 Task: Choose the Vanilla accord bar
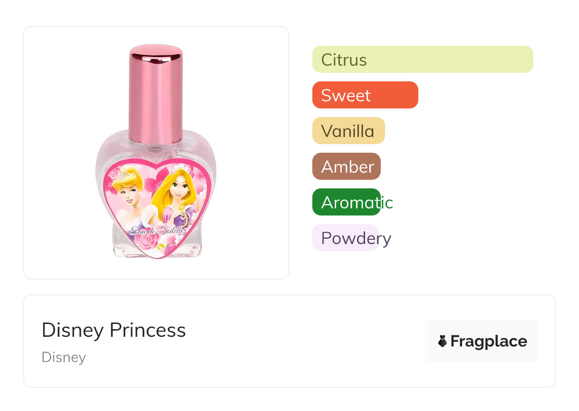point(348,131)
